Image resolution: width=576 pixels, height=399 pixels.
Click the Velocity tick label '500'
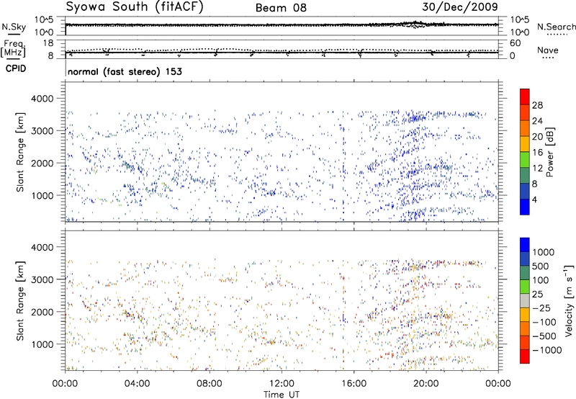(541, 266)
